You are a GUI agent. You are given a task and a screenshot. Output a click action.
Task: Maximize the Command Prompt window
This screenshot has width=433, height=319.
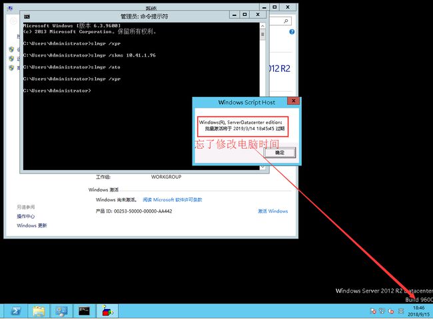pos(244,15)
